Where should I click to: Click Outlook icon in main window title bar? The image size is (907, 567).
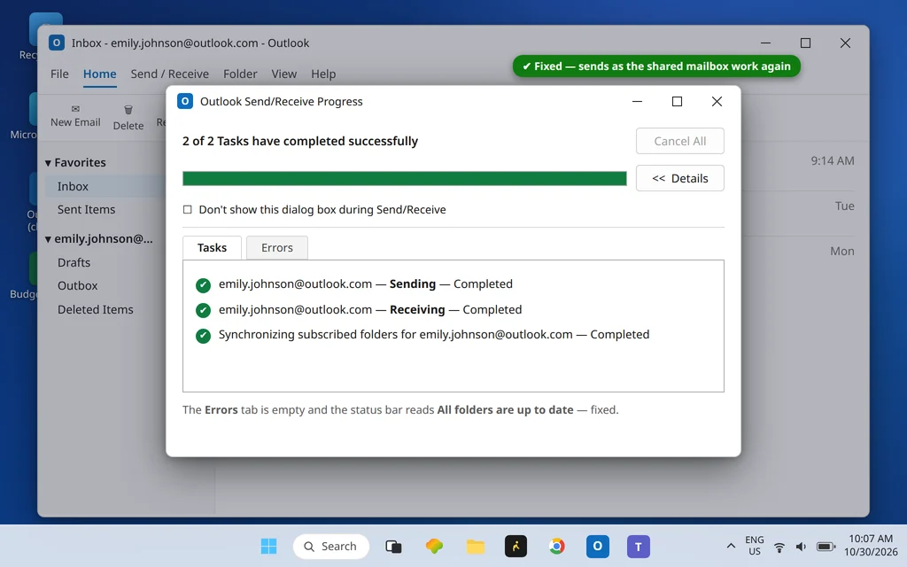[x=56, y=43]
